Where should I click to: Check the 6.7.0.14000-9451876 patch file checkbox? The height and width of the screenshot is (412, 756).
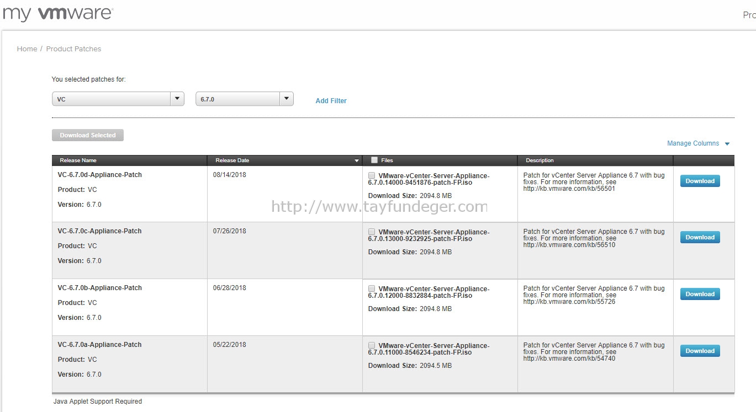(x=372, y=175)
